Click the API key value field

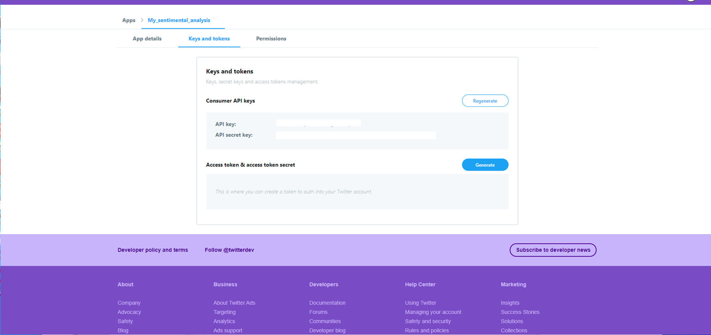(x=319, y=123)
